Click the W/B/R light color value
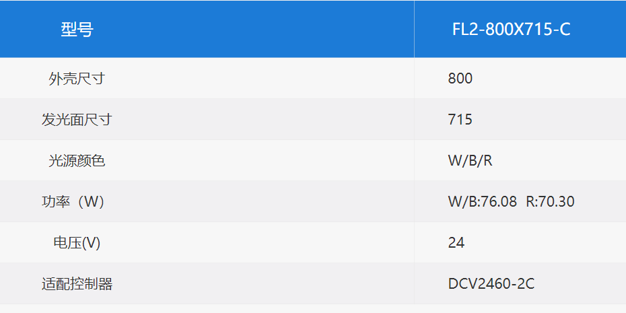626x313 pixels. click(470, 160)
